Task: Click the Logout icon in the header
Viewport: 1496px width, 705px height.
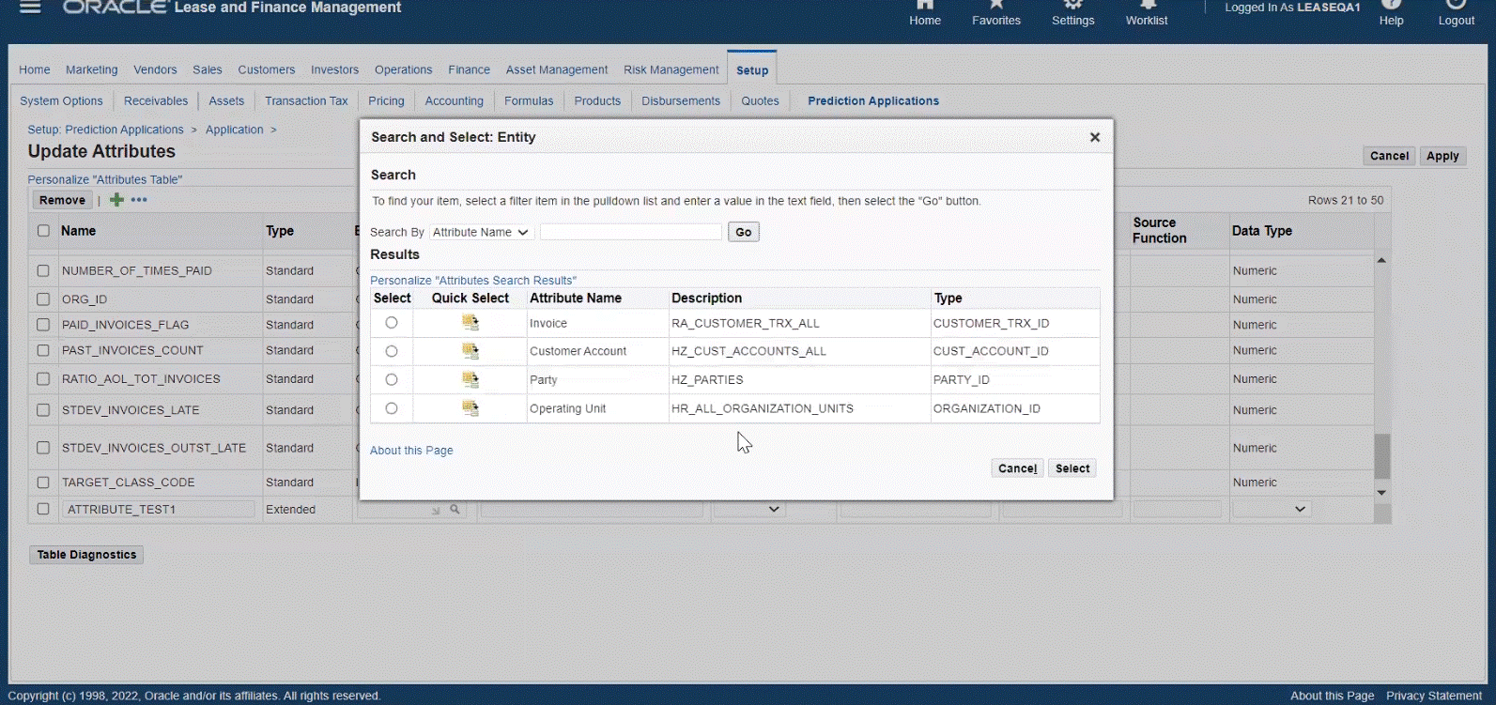Action: [1457, 5]
